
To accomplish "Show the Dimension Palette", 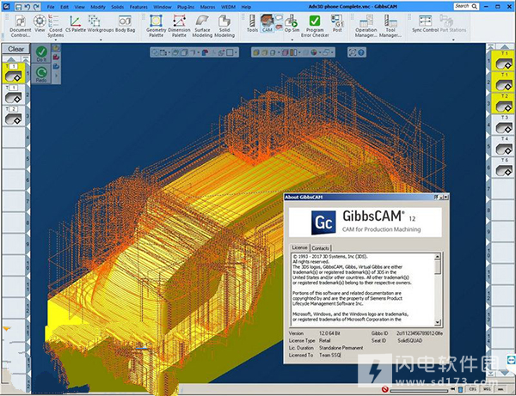I will tap(179, 26).
